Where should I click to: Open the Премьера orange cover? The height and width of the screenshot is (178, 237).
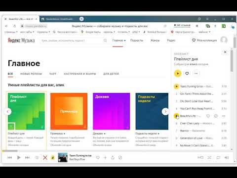(69, 111)
